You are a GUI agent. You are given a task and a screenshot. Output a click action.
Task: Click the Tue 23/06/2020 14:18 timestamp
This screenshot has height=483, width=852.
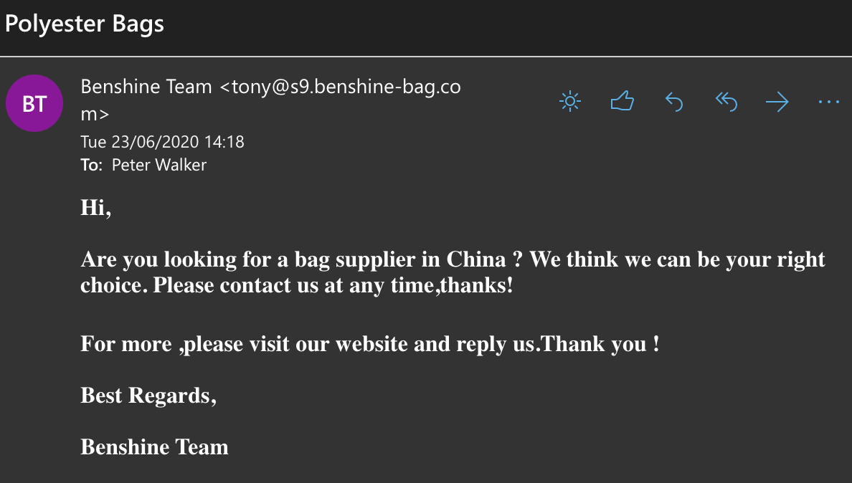pos(162,142)
